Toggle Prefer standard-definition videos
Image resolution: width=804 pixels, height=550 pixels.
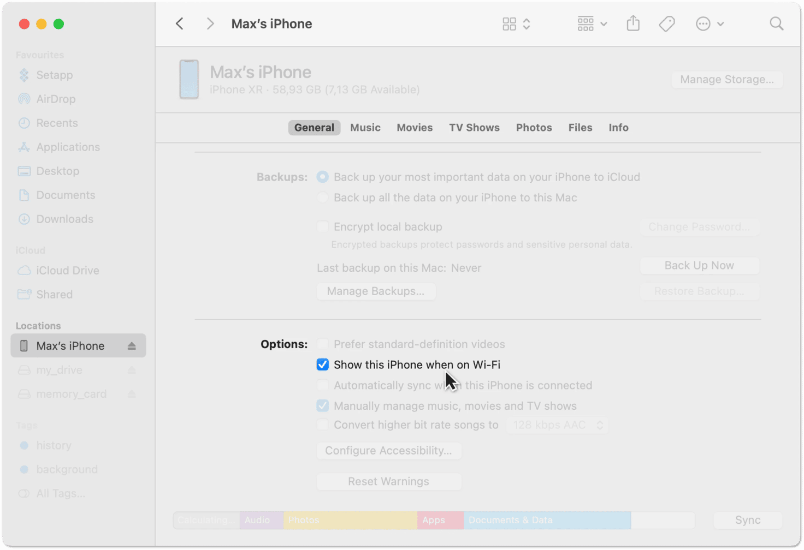click(323, 344)
